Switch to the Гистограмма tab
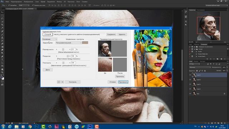Image resolution: width=229 pixels, height=129 pixels. (x=201, y=10)
